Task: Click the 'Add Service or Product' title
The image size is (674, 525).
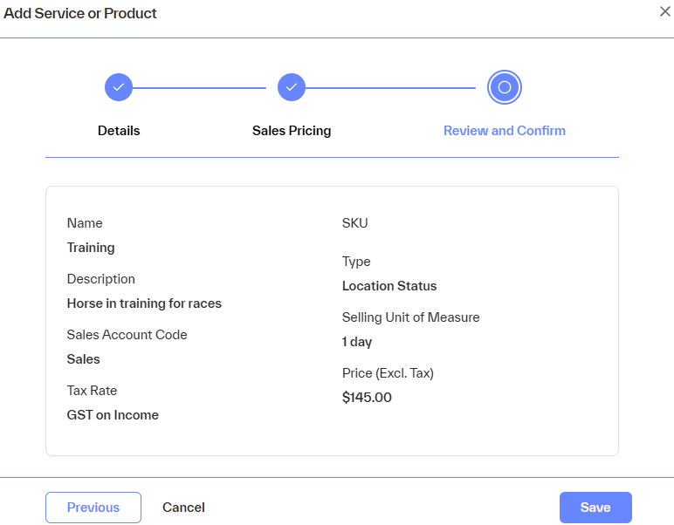Action: (80, 14)
